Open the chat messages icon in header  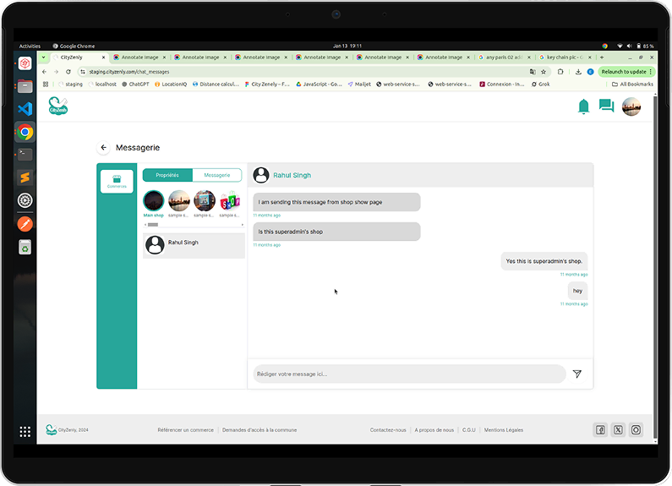606,106
